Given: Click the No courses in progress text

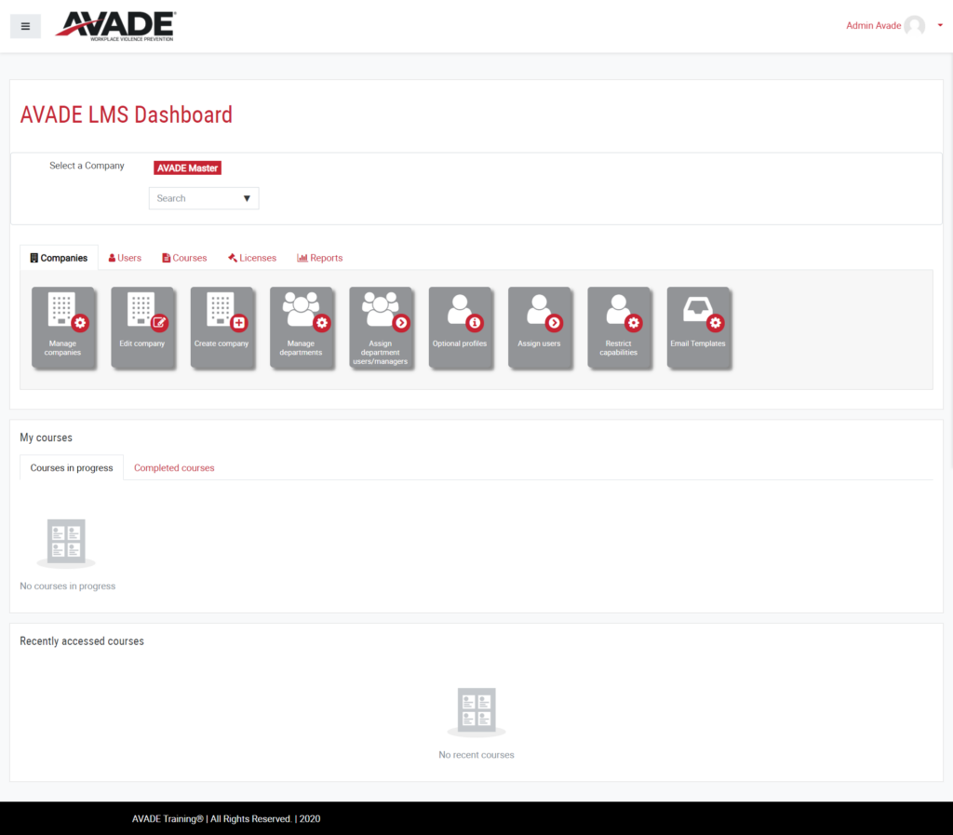Looking at the screenshot, I should click(67, 586).
